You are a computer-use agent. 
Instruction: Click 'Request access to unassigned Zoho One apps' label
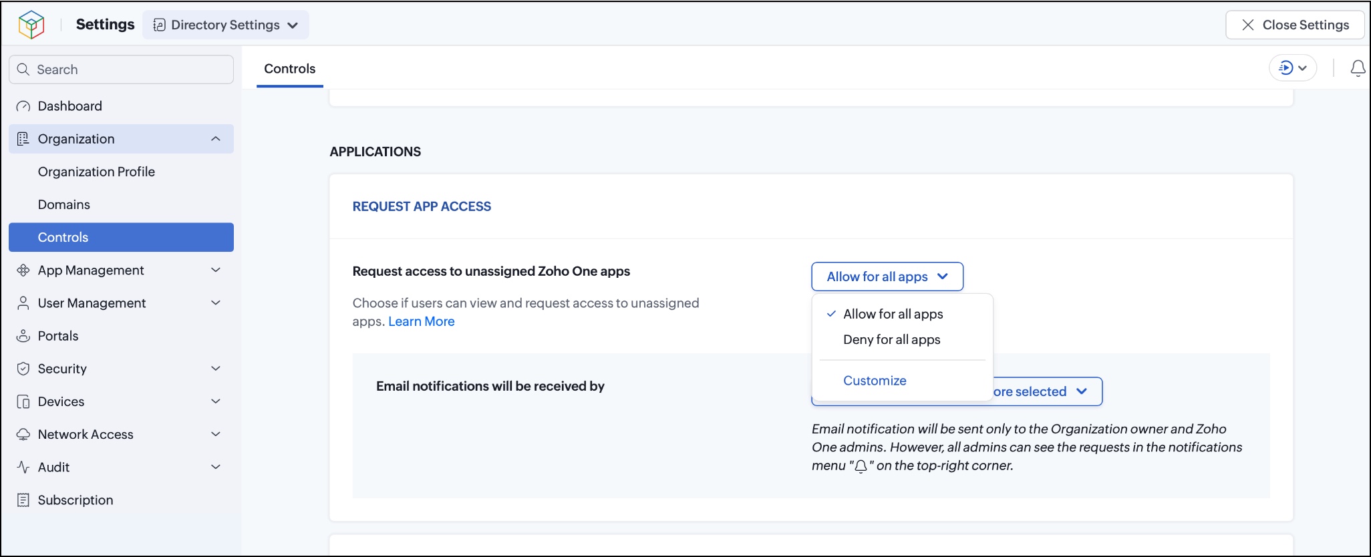pyautogui.click(x=491, y=271)
